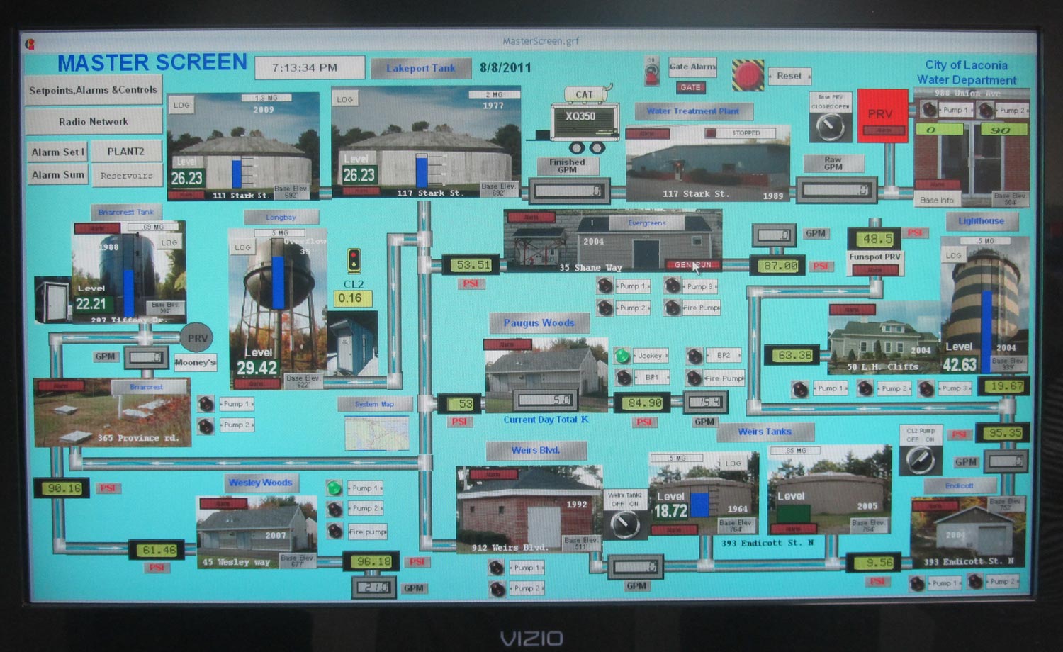The image size is (1063, 652).
Task: Click the Briarcrest Tank blue level bar
Action: point(129,293)
